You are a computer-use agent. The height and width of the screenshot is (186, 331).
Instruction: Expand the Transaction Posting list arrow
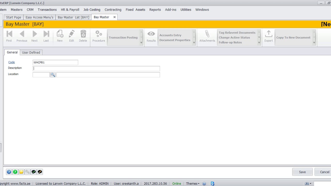(141, 42)
